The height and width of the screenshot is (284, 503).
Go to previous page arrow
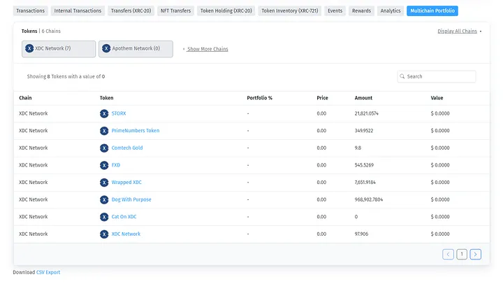pyautogui.click(x=448, y=255)
